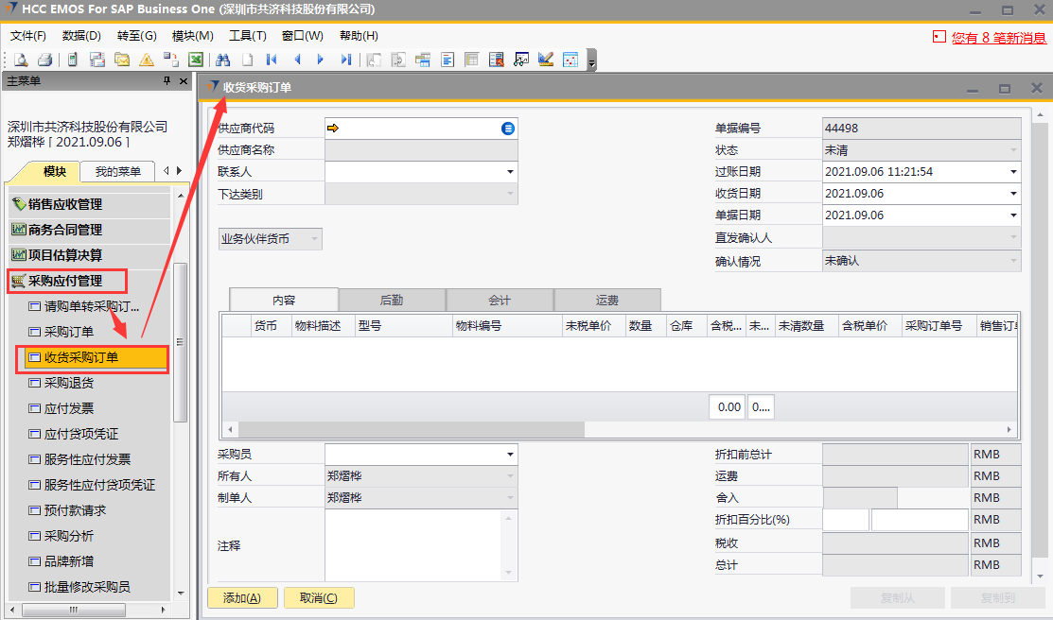Expand the 过账日期 date dropdown

click(x=1013, y=172)
